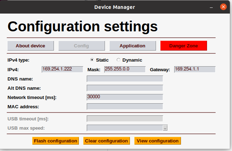Switch to the Application tab
Image resolution: width=232 pixels, height=151 pixels.
click(132, 46)
